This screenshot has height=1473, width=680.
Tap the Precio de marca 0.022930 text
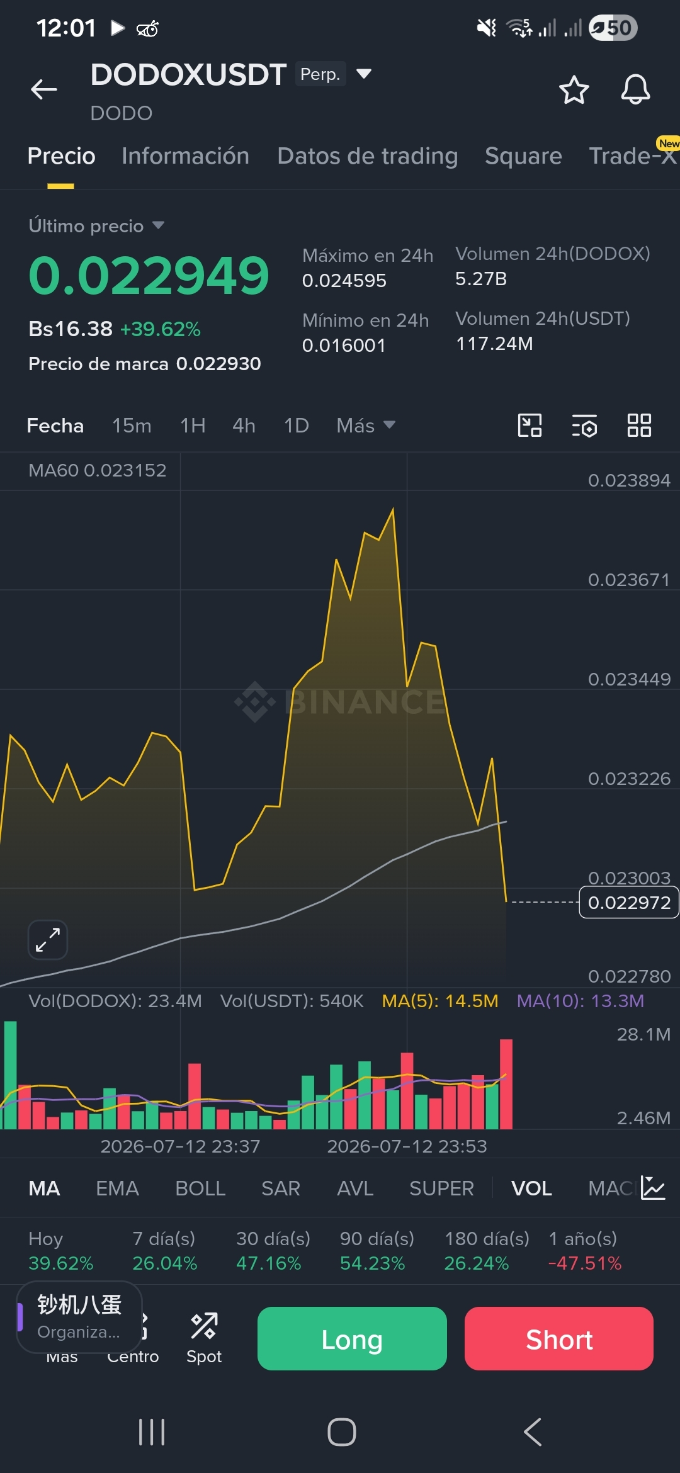(145, 363)
